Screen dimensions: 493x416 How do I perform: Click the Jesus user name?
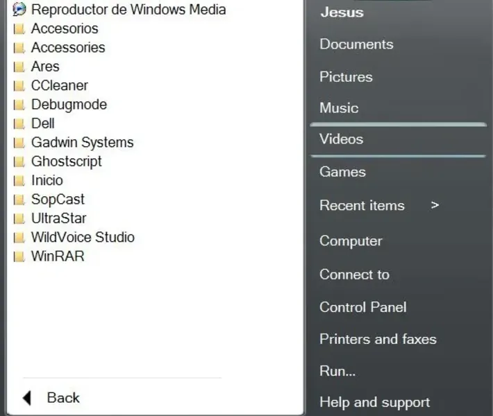[x=342, y=12]
